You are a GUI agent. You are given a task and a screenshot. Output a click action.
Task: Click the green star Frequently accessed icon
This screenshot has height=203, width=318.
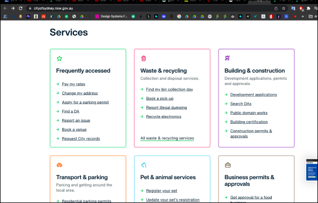click(60, 58)
